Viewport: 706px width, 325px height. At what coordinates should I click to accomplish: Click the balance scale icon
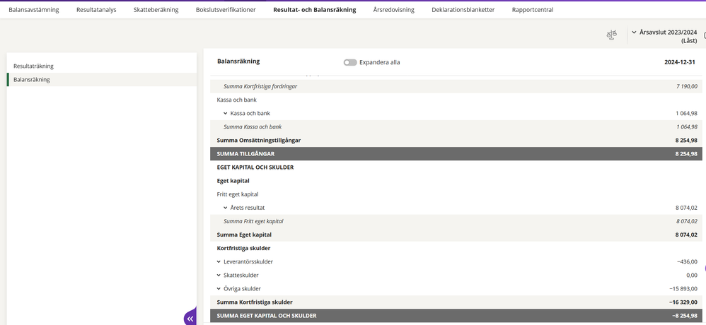click(x=612, y=35)
